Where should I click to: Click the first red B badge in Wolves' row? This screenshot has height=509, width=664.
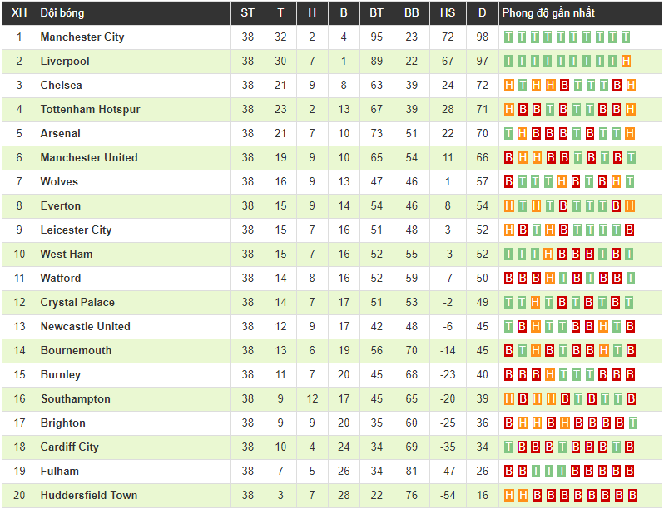click(x=509, y=182)
